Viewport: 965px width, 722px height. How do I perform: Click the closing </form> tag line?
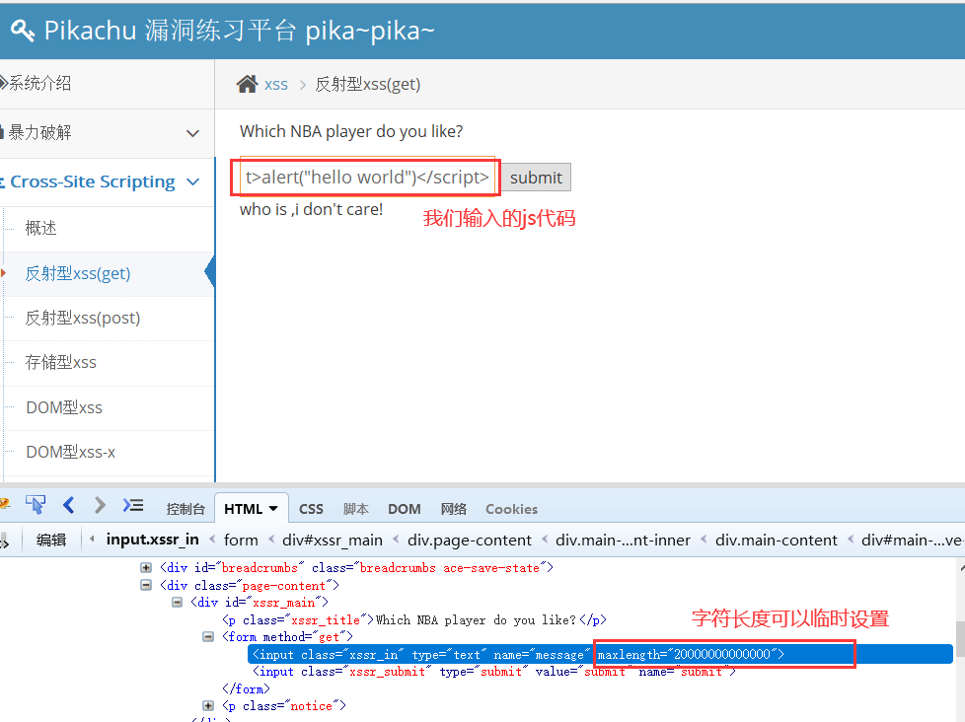246,688
